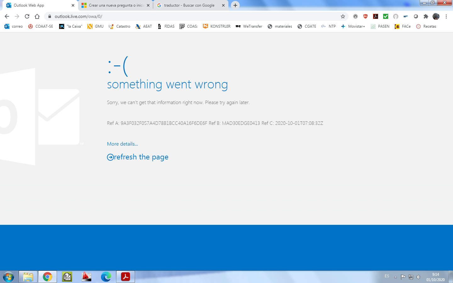Viewport: 453px width, 283px height.
Task: Open Microsoft Edge from the taskbar
Action: [106, 277]
